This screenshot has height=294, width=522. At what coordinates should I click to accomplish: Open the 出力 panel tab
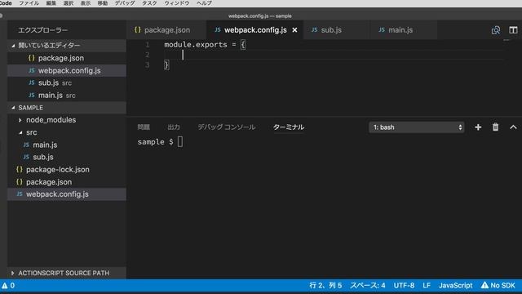[174, 127]
